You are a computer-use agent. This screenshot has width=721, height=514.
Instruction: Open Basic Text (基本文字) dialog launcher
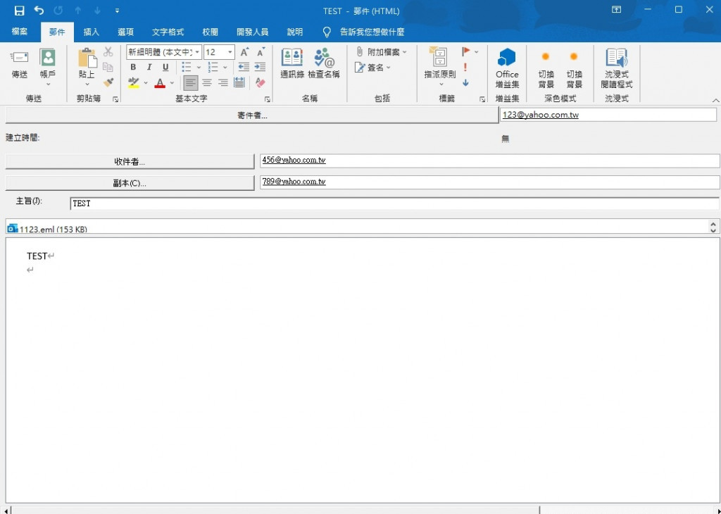pos(267,99)
